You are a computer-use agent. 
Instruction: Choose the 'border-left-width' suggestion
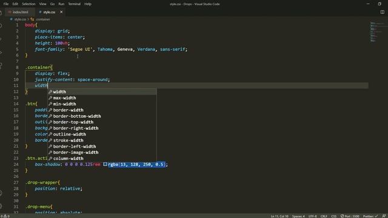tap(102, 147)
